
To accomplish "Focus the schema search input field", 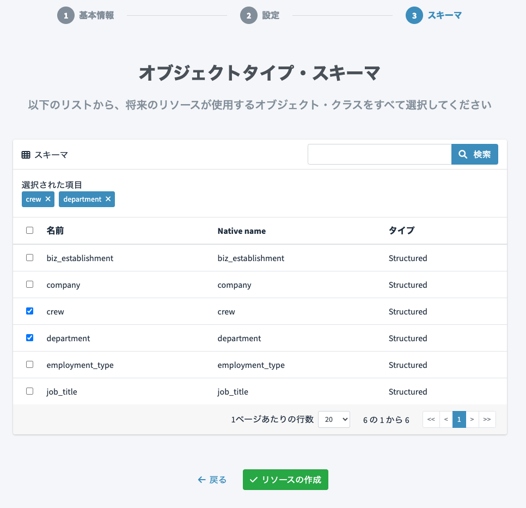I will coord(380,154).
